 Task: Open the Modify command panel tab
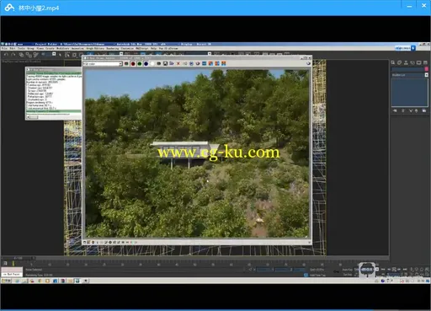[400, 62]
